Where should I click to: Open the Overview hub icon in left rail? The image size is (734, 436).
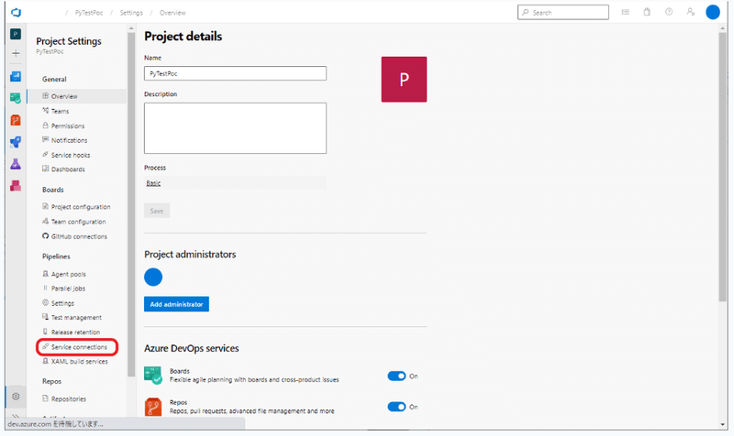(x=16, y=76)
